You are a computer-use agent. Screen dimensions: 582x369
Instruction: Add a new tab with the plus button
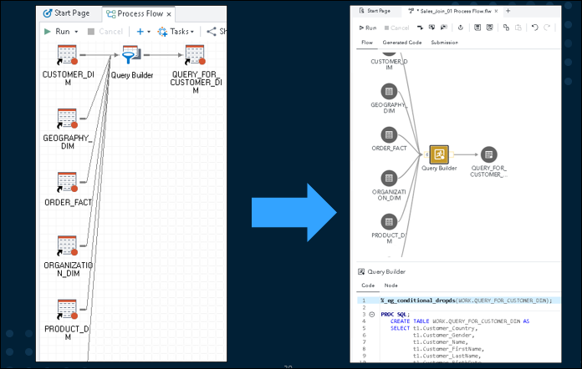tap(508, 11)
